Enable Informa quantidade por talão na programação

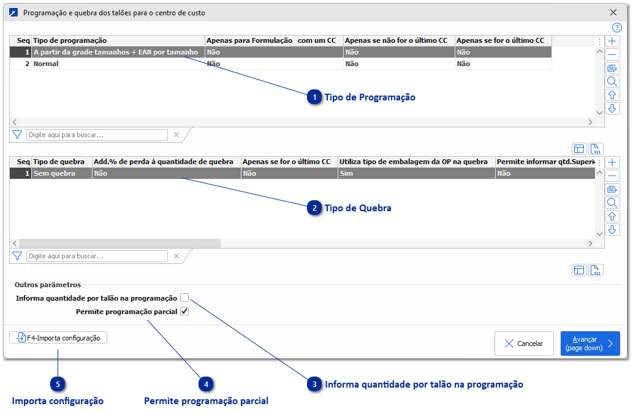pyautogui.click(x=184, y=298)
